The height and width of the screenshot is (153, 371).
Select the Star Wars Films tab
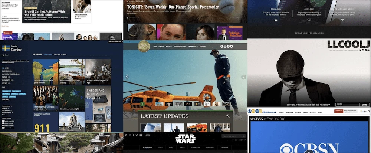tap(171, 147)
